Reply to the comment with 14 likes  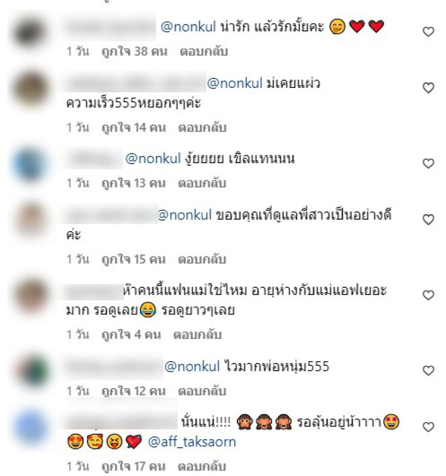click(x=202, y=128)
